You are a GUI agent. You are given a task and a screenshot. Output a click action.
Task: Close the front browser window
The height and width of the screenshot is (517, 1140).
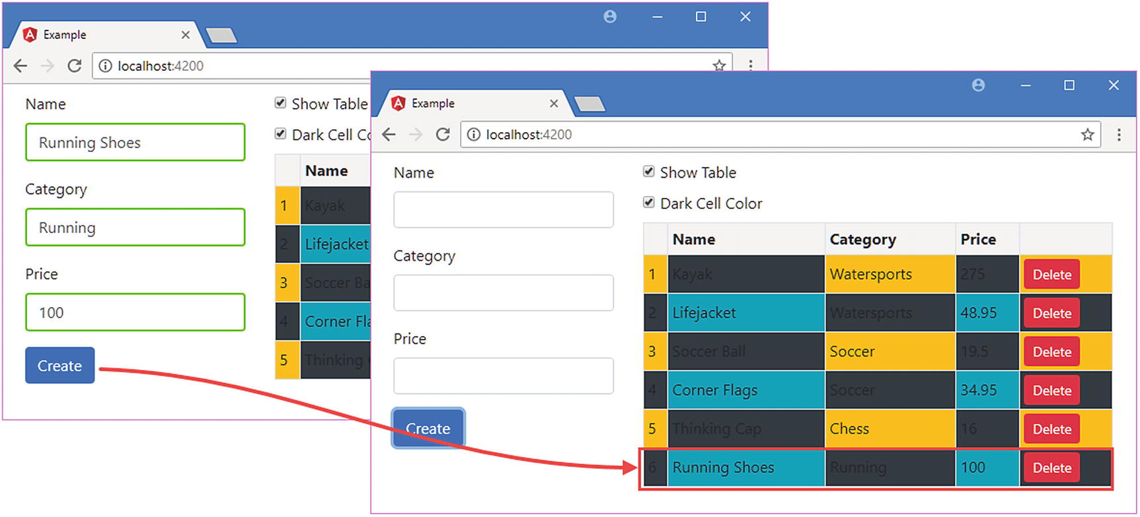click(x=1114, y=85)
